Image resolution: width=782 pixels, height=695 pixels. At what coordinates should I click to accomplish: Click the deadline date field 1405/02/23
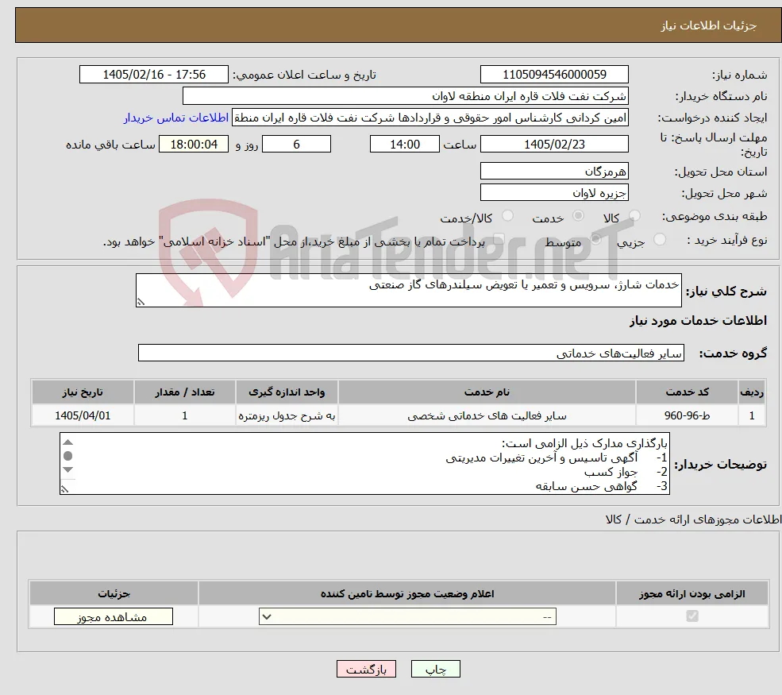554,145
